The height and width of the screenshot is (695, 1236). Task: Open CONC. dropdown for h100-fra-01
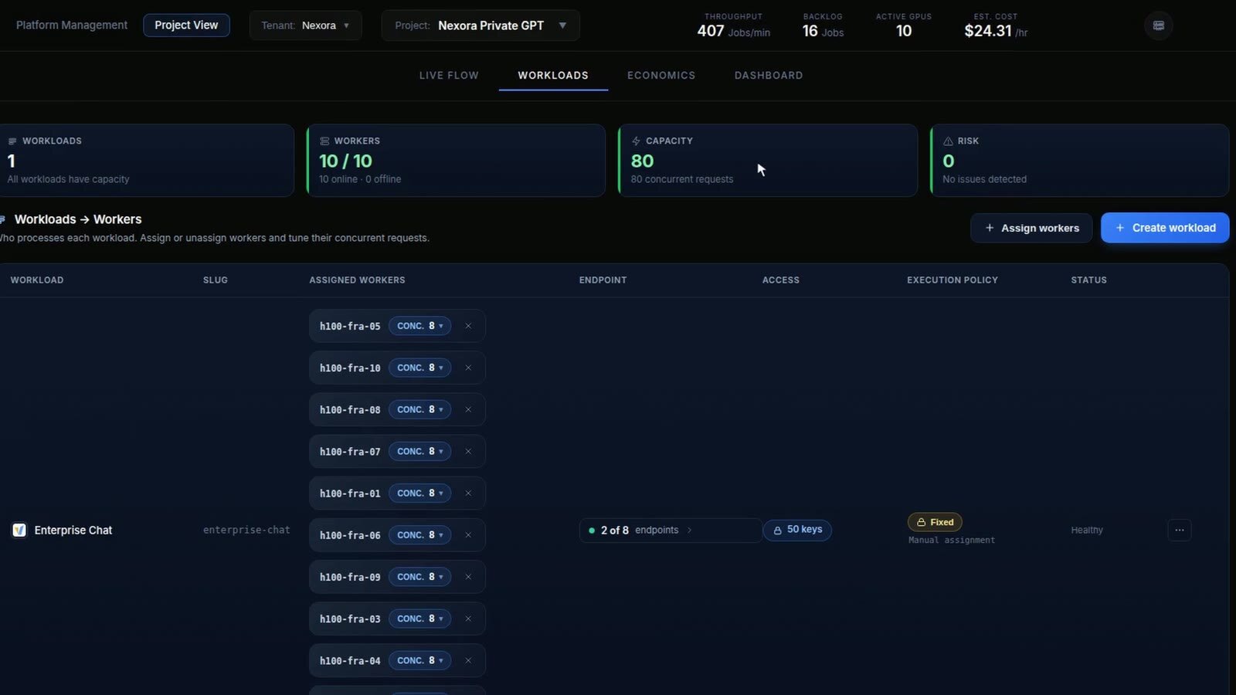coord(419,493)
